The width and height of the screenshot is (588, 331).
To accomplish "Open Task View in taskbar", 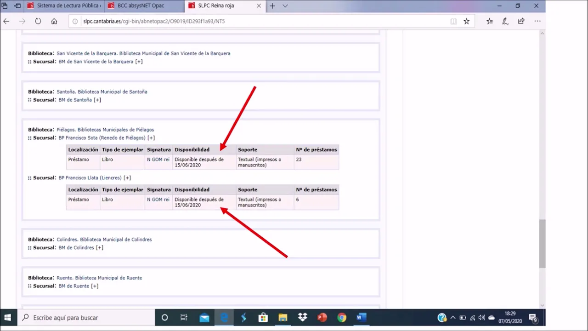I will coord(184,318).
